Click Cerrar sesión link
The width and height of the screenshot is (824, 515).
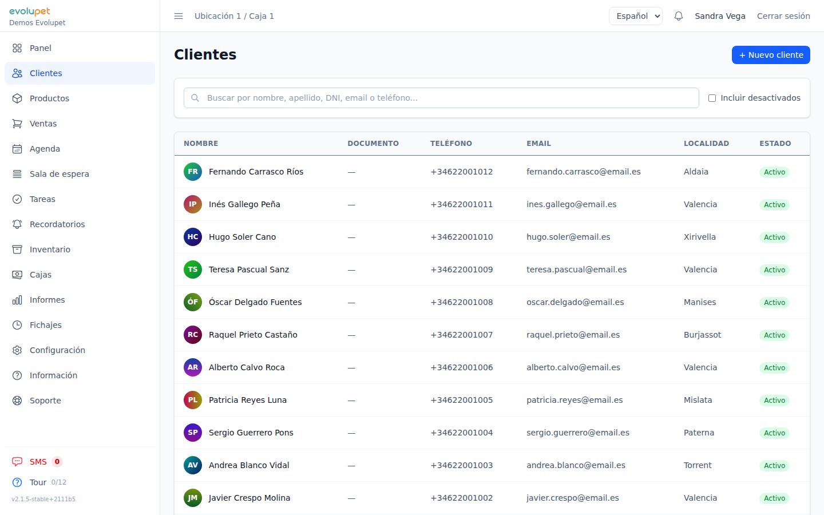[783, 16]
